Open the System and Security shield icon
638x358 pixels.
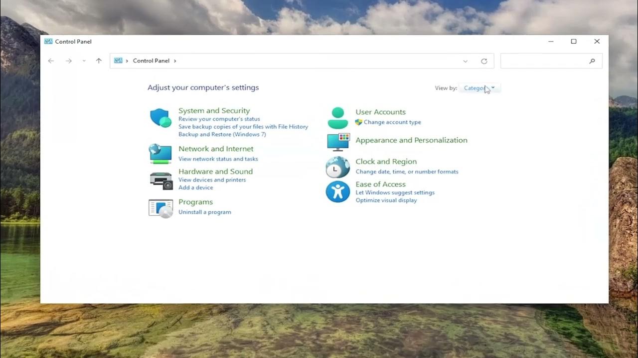160,118
